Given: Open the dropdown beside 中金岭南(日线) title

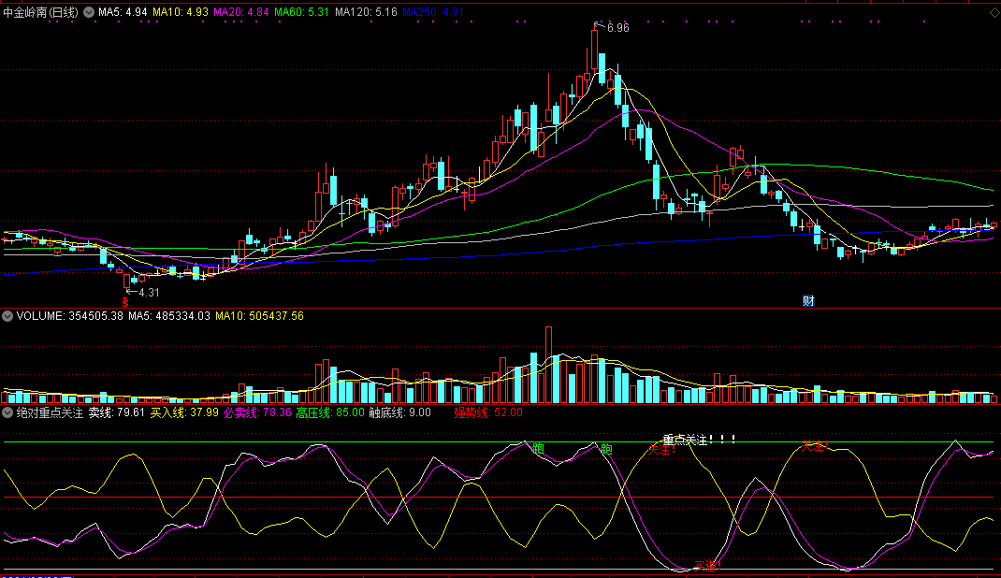Looking at the screenshot, I should click(x=89, y=12).
